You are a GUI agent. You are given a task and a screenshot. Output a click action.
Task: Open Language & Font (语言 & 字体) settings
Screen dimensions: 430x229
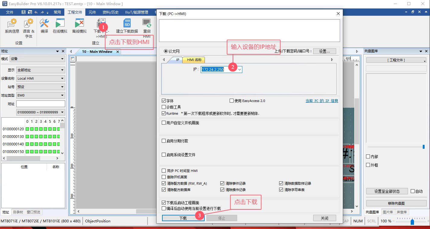tap(29, 28)
